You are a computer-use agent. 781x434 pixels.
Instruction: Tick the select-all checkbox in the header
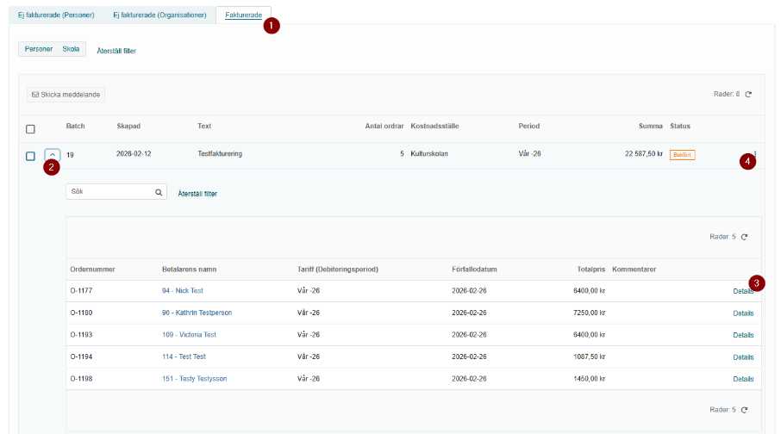pos(30,129)
